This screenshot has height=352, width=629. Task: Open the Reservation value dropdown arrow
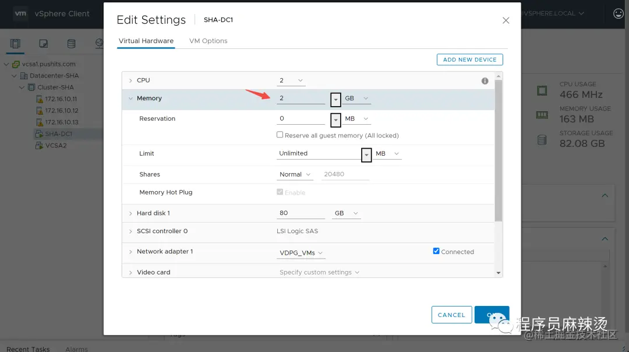336,119
